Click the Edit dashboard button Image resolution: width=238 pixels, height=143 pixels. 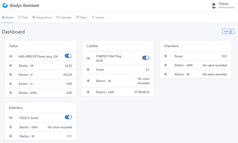click(x=228, y=32)
